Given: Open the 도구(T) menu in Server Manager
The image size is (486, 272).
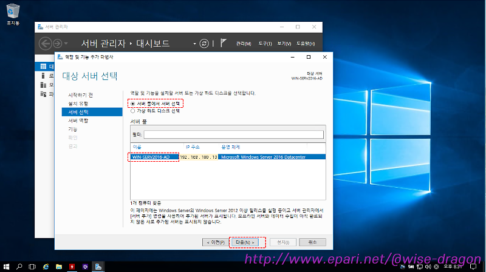Looking at the screenshot, I should pos(265,44).
